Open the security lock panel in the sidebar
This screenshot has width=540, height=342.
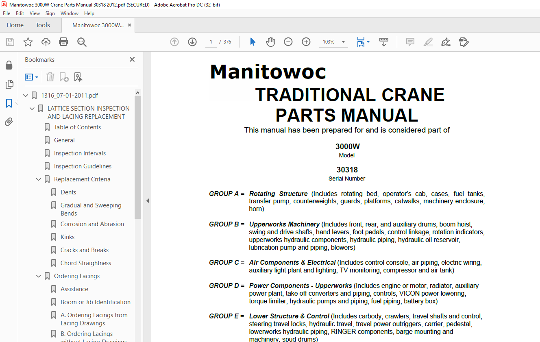pos(9,65)
